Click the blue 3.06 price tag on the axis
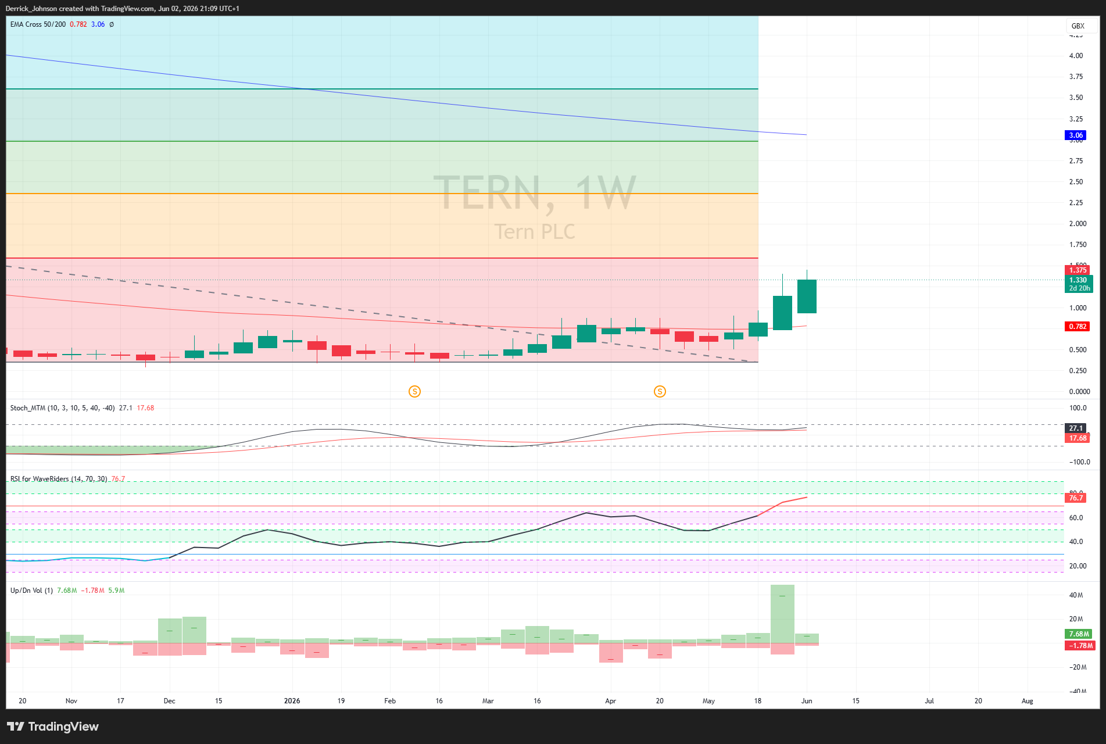1106x744 pixels. point(1076,135)
